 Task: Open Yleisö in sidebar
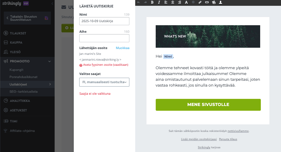(x=15, y=52)
